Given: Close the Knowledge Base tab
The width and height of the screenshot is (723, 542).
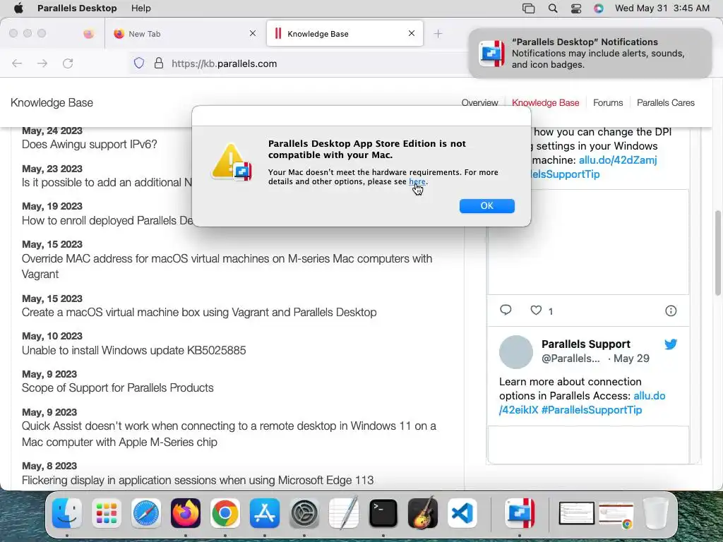Looking at the screenshot, I should coord(412,33).
